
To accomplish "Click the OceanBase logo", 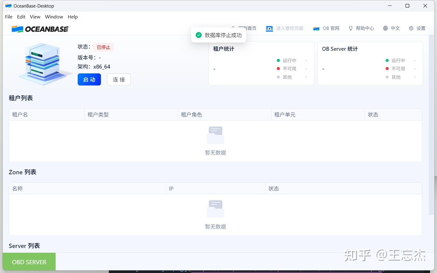I will click(x=40, y=29).
